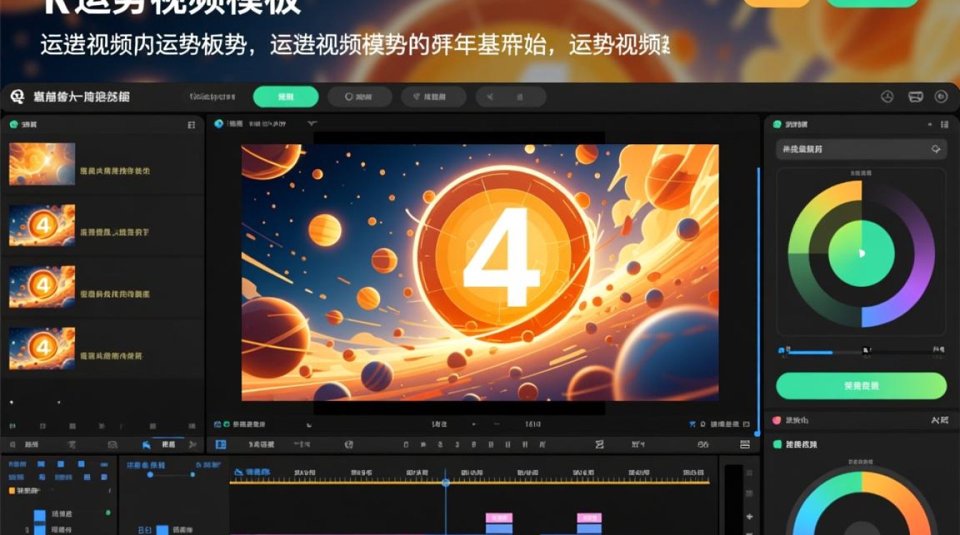This screenshot has height=535, width=960.
Task: Expand the section with the pink dot icon
Action: [x=861, y=420]
